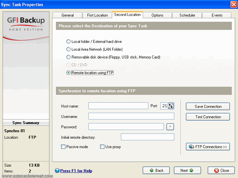Viewport: 238px width, 178px height.
Task: Click Next to proceed
Action: [x=187, y=171]
